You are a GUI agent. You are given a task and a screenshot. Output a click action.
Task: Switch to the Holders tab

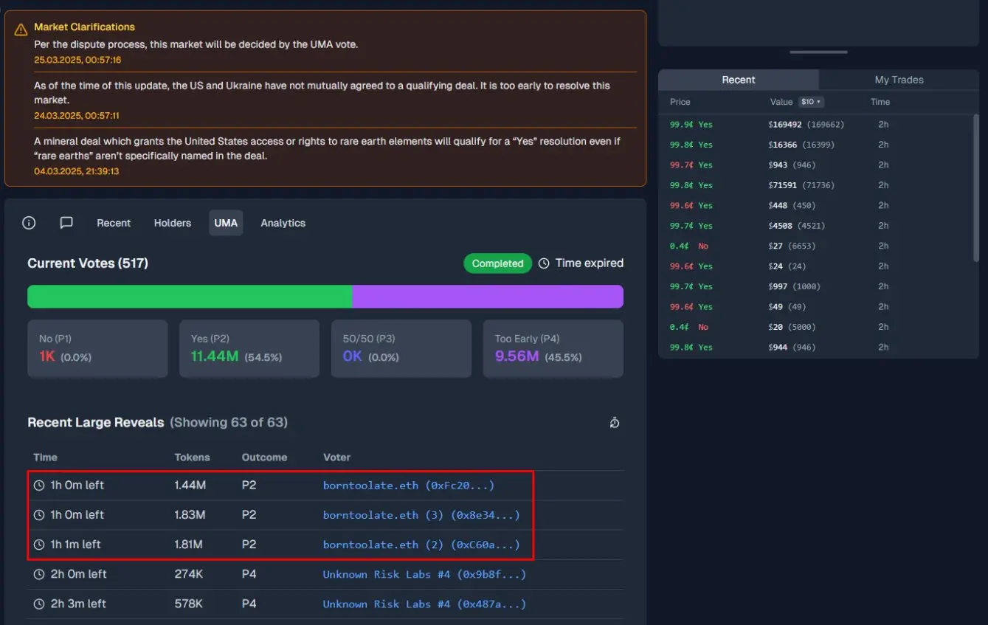coord(172,222)
